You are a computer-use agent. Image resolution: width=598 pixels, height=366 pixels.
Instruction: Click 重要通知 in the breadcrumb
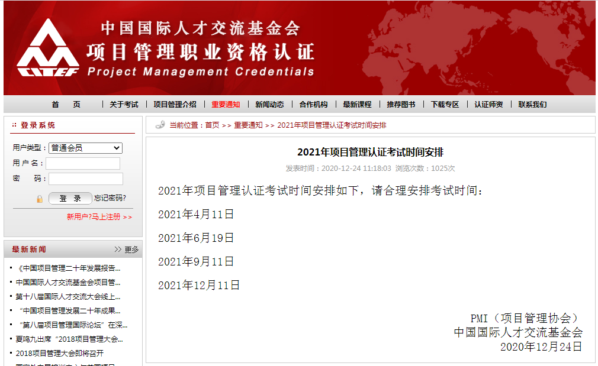248,125
